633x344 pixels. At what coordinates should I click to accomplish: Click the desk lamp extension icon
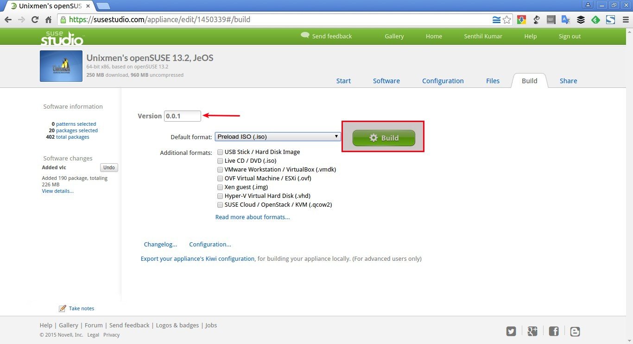(536, 19)
